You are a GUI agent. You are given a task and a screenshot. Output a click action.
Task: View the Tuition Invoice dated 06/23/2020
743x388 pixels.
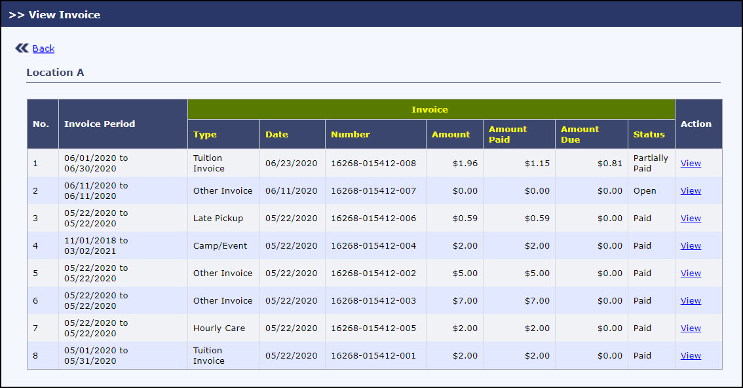tap(690, 163)
